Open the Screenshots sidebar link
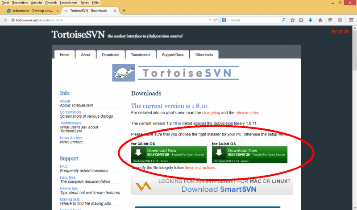The height and width of the screenshot is (210, 357). click(71, 112)
